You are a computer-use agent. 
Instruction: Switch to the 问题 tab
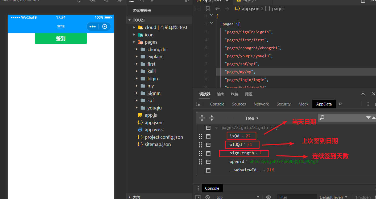point(249,94)
